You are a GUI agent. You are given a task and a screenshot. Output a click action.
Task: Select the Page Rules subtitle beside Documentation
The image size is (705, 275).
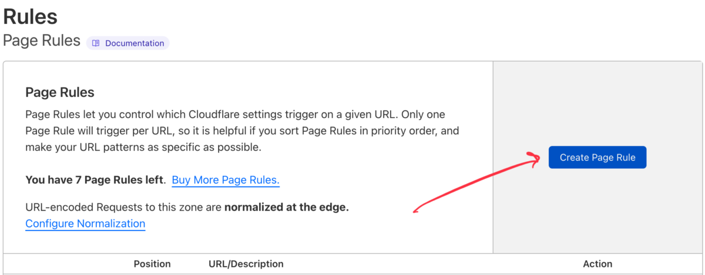(x=42, y=41)
